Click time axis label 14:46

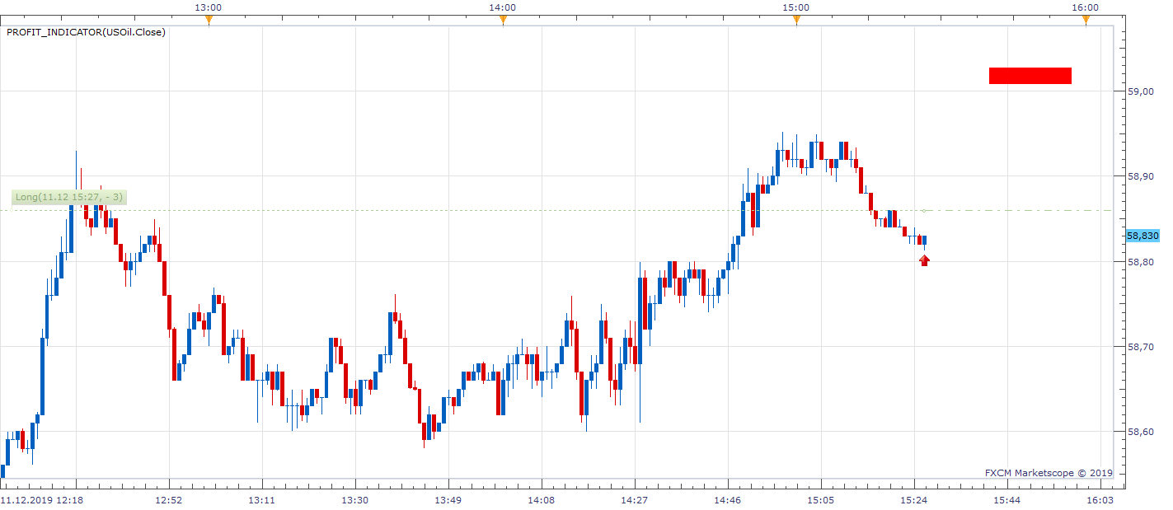tap(727, 500)
